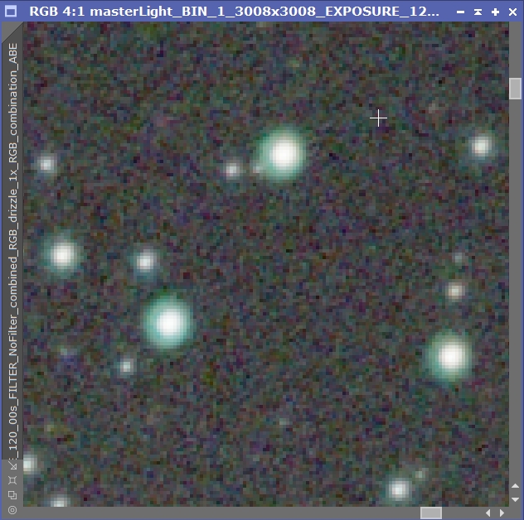
Task: Click the horizontal scrollbar right arrow
Action: [502, 513]
